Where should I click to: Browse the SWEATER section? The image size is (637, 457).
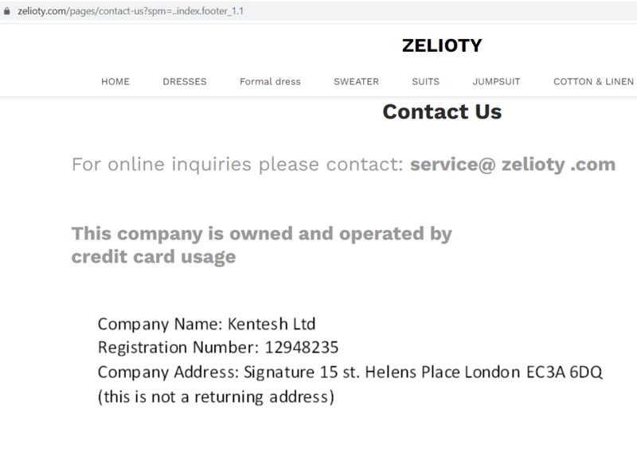356,82
